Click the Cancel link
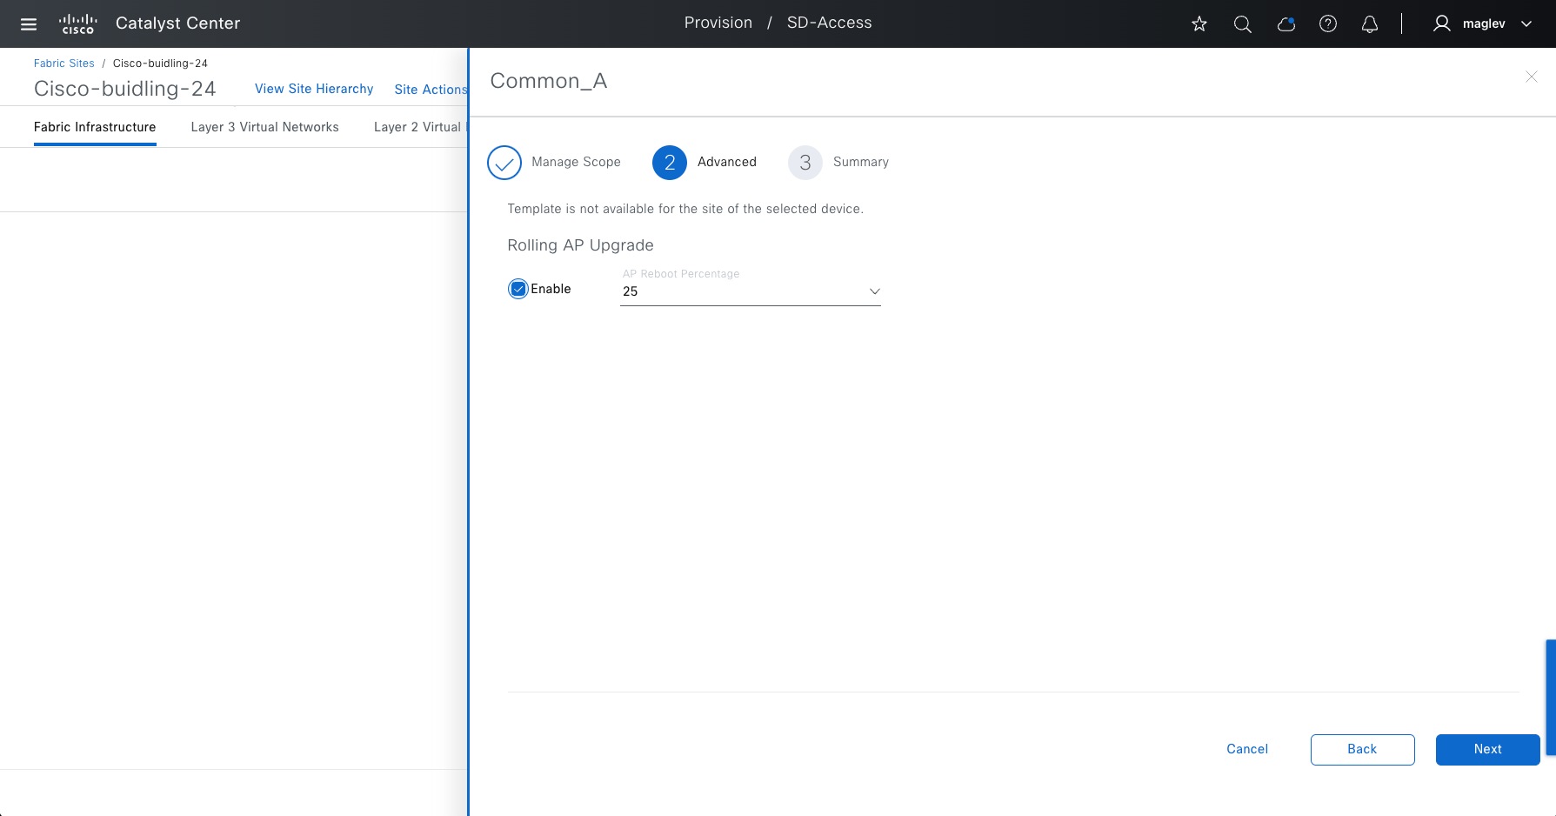 click(1246, 749)
